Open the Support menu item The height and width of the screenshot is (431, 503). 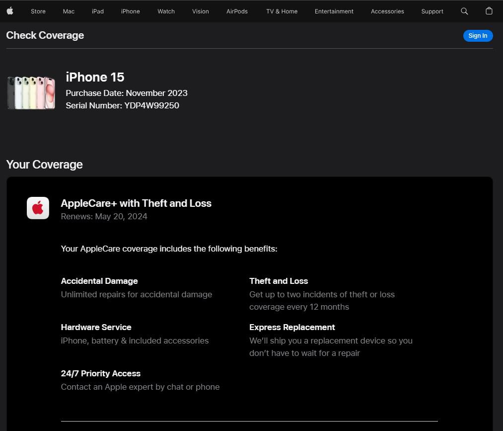(x=432, y=11)
